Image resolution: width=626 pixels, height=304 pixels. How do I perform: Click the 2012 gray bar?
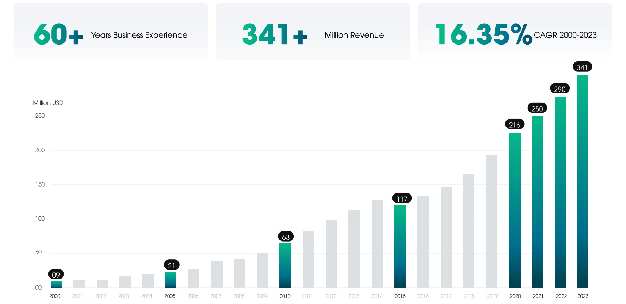tap(331, 254)
